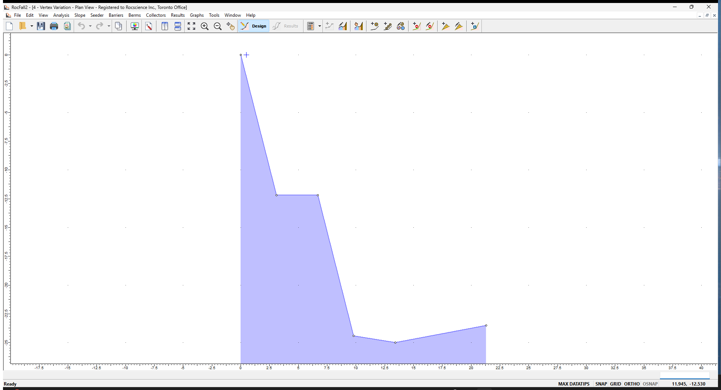721x390 pixels.
Task: Click the Zoom Extents icon
Action: pos(191,26)
